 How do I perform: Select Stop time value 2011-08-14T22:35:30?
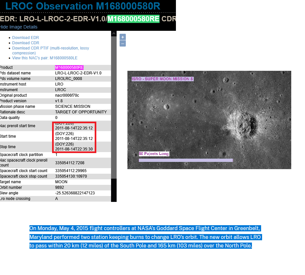[x=74, y=149]
